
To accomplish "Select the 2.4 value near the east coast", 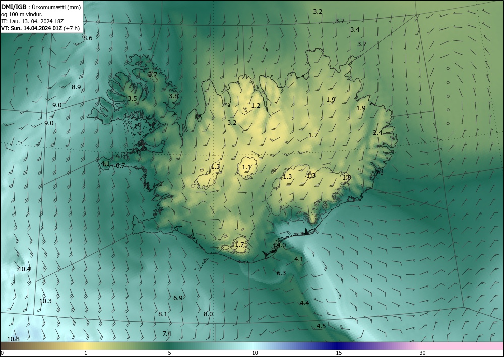I will click(x=377, y=132).
